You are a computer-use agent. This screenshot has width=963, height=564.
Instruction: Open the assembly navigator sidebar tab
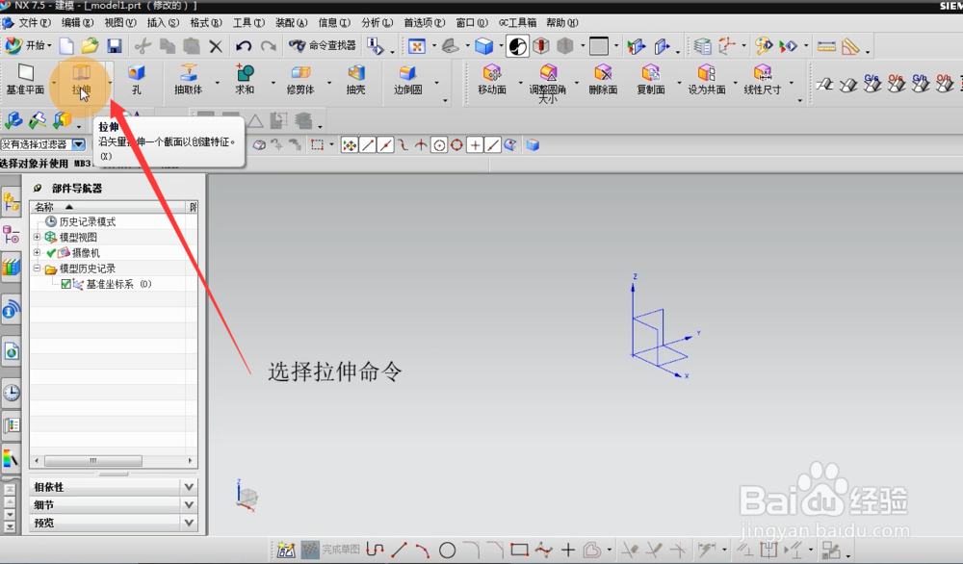tap(11, 201)
